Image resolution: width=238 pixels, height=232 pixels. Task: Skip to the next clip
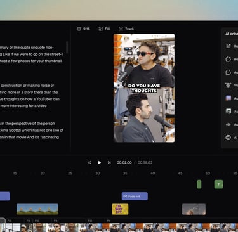tap(109, 162)
